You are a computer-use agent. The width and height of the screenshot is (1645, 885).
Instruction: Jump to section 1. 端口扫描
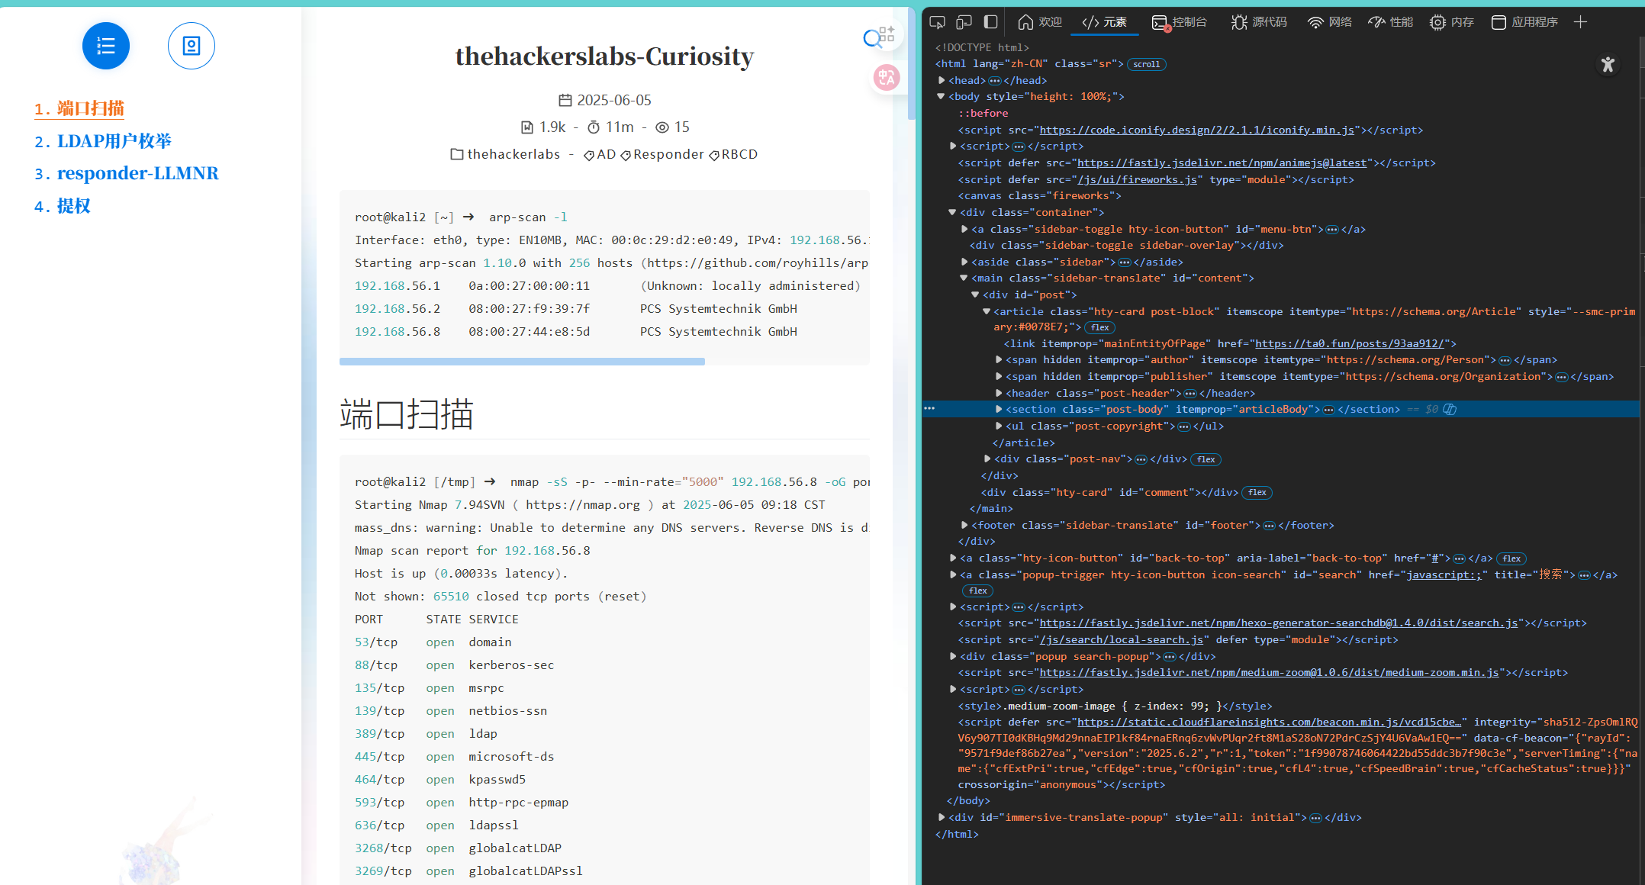[x=79, y=108]
